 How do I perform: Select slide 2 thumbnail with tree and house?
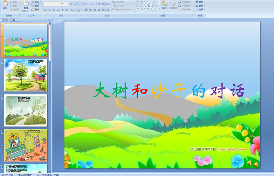(x=26, y=75)
